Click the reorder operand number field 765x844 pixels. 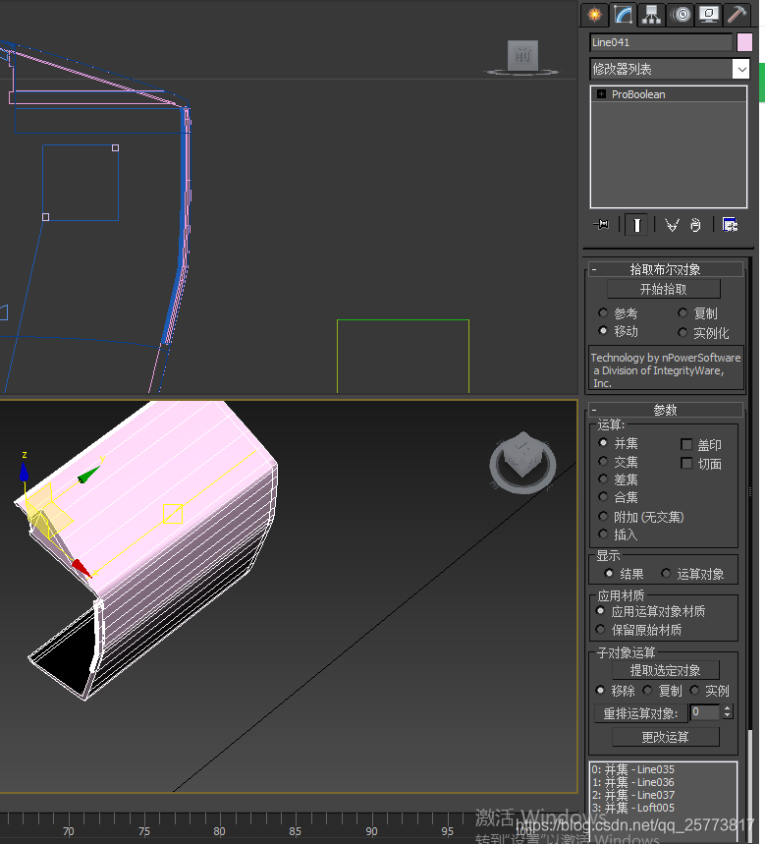click(x=705, y=712)
